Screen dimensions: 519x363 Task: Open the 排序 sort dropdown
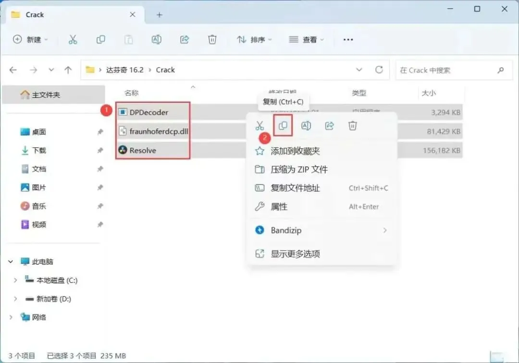point(254,40)
